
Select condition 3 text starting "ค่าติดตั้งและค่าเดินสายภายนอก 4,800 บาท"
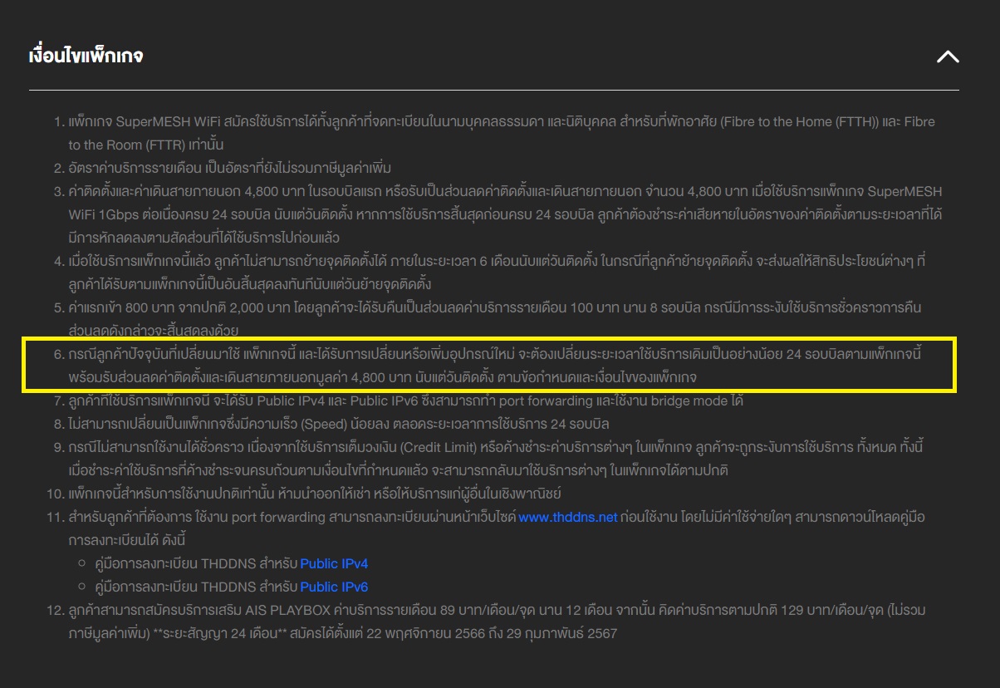click(x=505, y=214)
